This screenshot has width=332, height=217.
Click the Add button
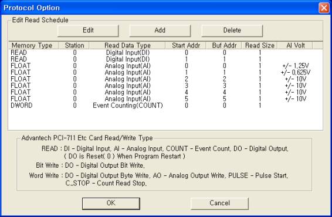coord(160,30)
